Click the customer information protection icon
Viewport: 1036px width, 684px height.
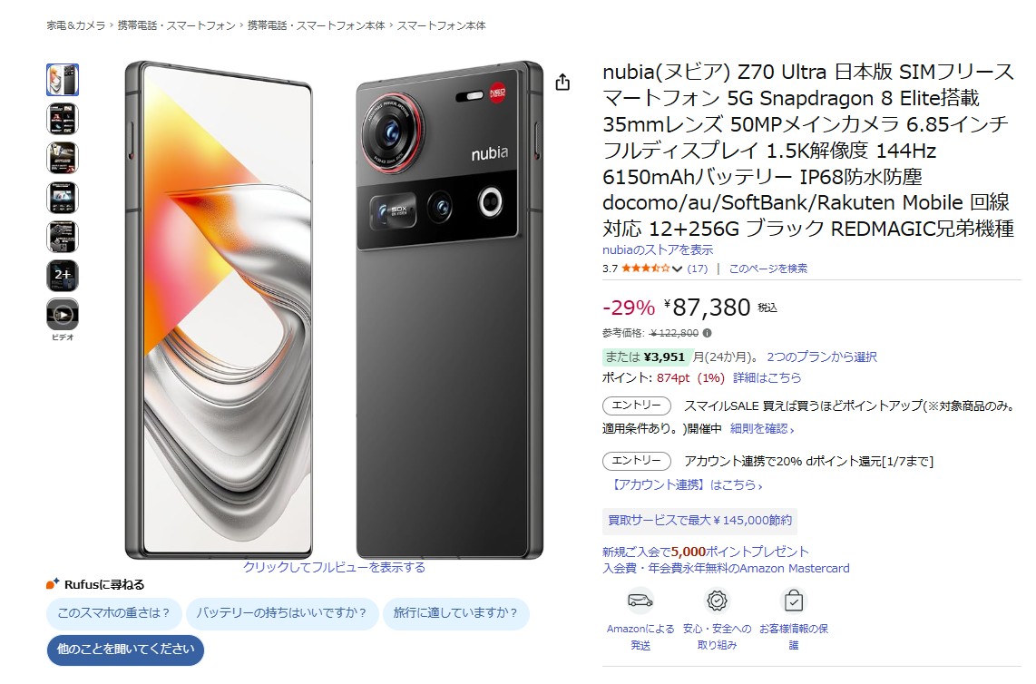[794, 601]
